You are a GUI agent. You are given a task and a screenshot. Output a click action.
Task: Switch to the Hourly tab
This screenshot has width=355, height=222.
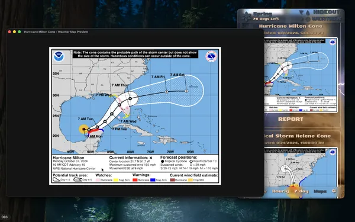tap(280, 191)
